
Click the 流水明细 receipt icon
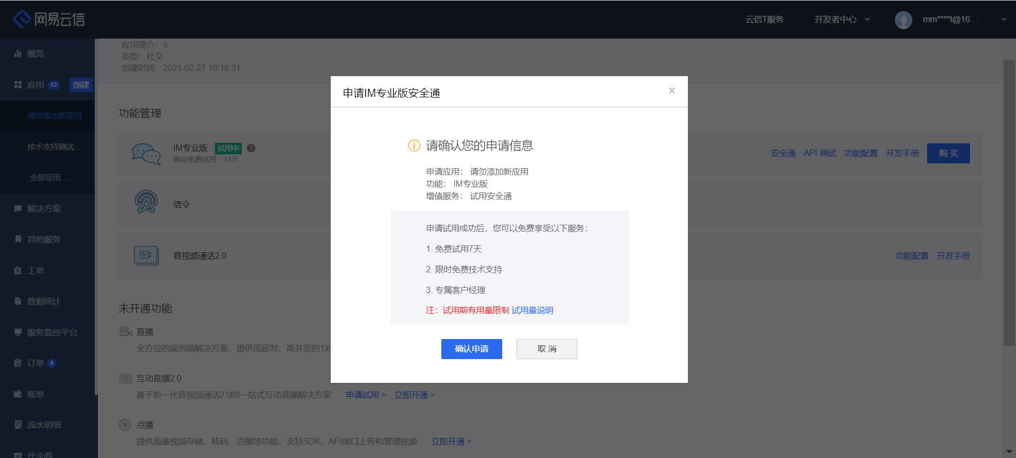tap(17, 425)
